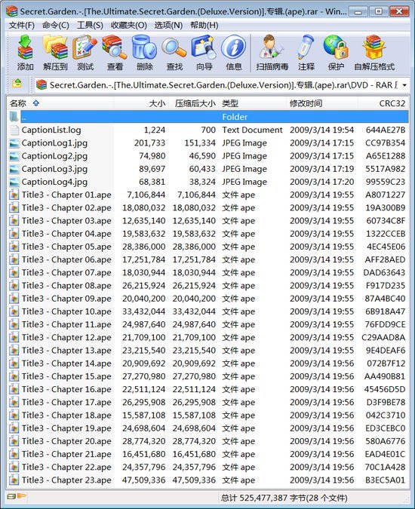The width and height of the screenshot is (415, 509).
Task: Show archive 信息 (Info)
Action: pyautogui.click(x=234, y=53)
